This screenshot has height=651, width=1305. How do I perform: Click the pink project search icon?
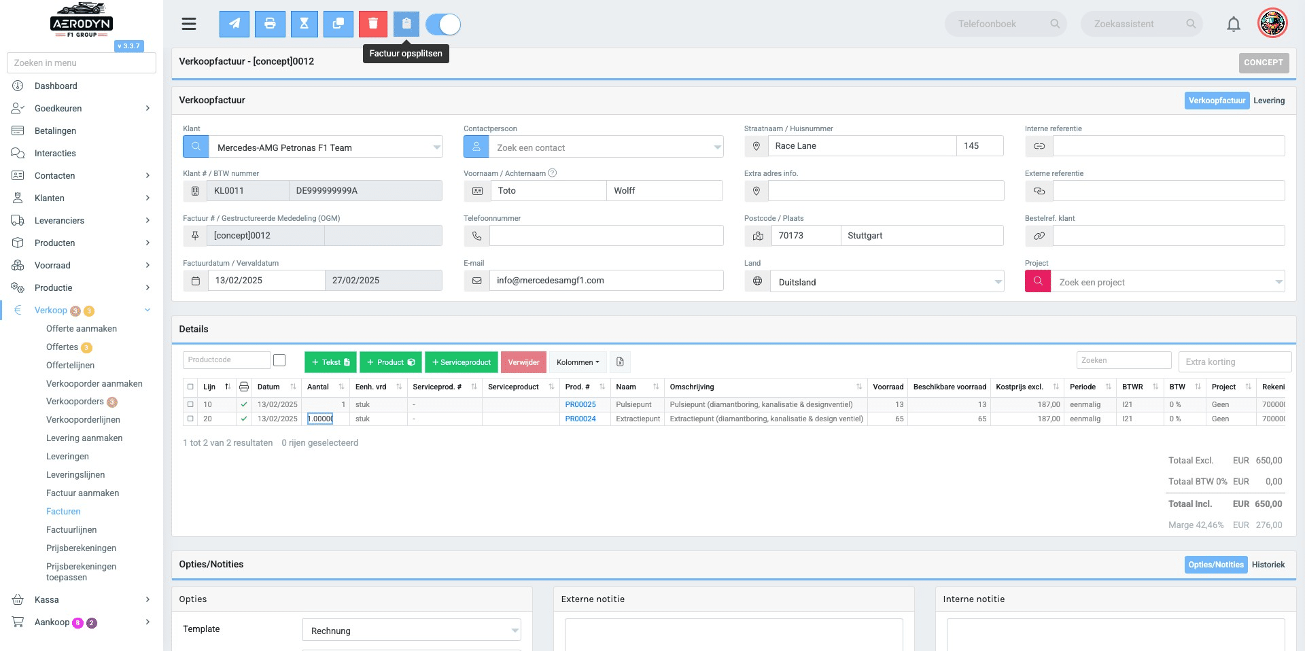coord(1038,281)
